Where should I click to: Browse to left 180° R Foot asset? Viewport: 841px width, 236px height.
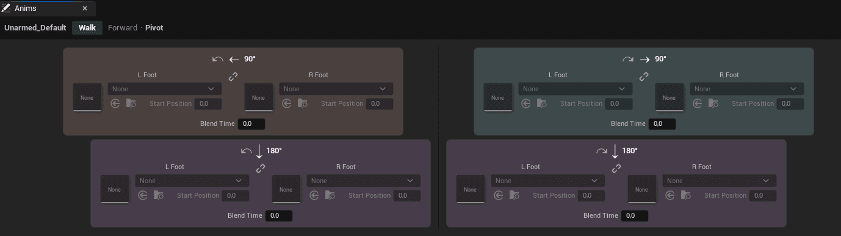coord(330,195)
